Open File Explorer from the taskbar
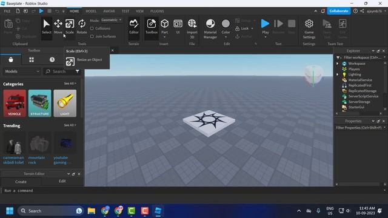388x218 pixels. coord(92,211)
